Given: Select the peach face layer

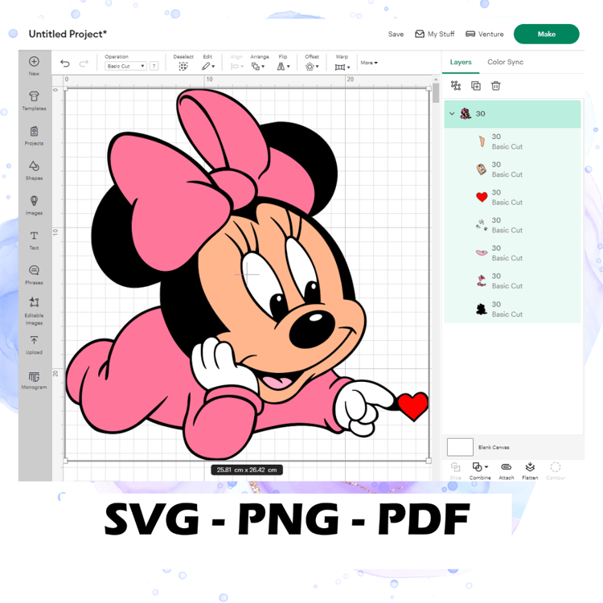Looking at the screenshot, I should (x=512, y=170).
